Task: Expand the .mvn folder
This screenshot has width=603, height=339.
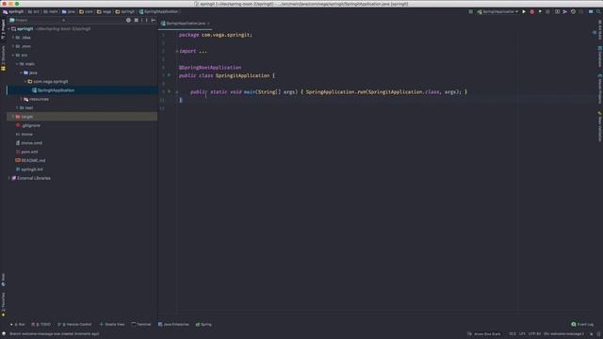Action: tap(13, 46)
